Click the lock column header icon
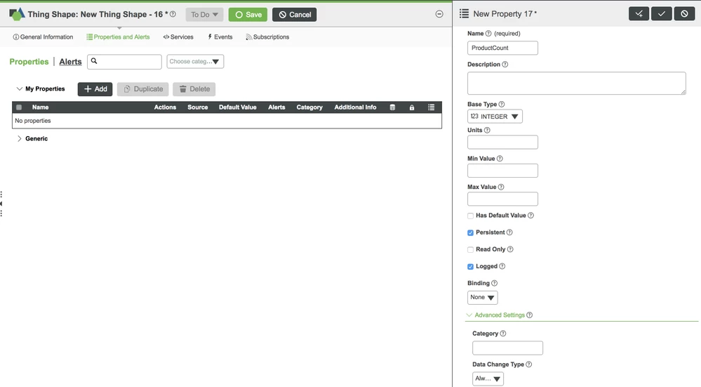 pos(412,107)
